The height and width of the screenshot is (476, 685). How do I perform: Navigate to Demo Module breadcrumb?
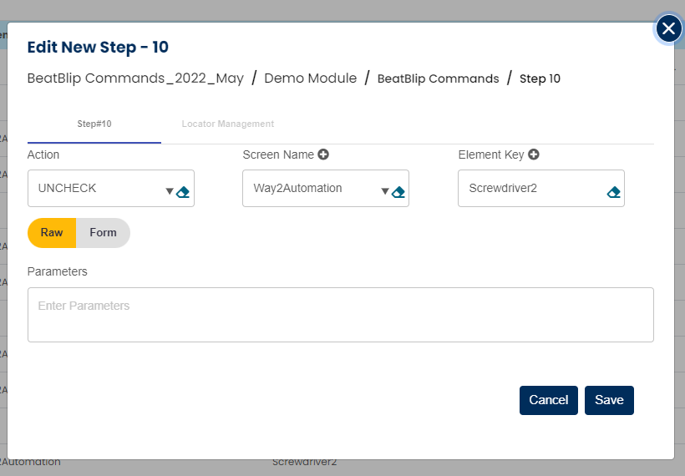click(310, 78)
